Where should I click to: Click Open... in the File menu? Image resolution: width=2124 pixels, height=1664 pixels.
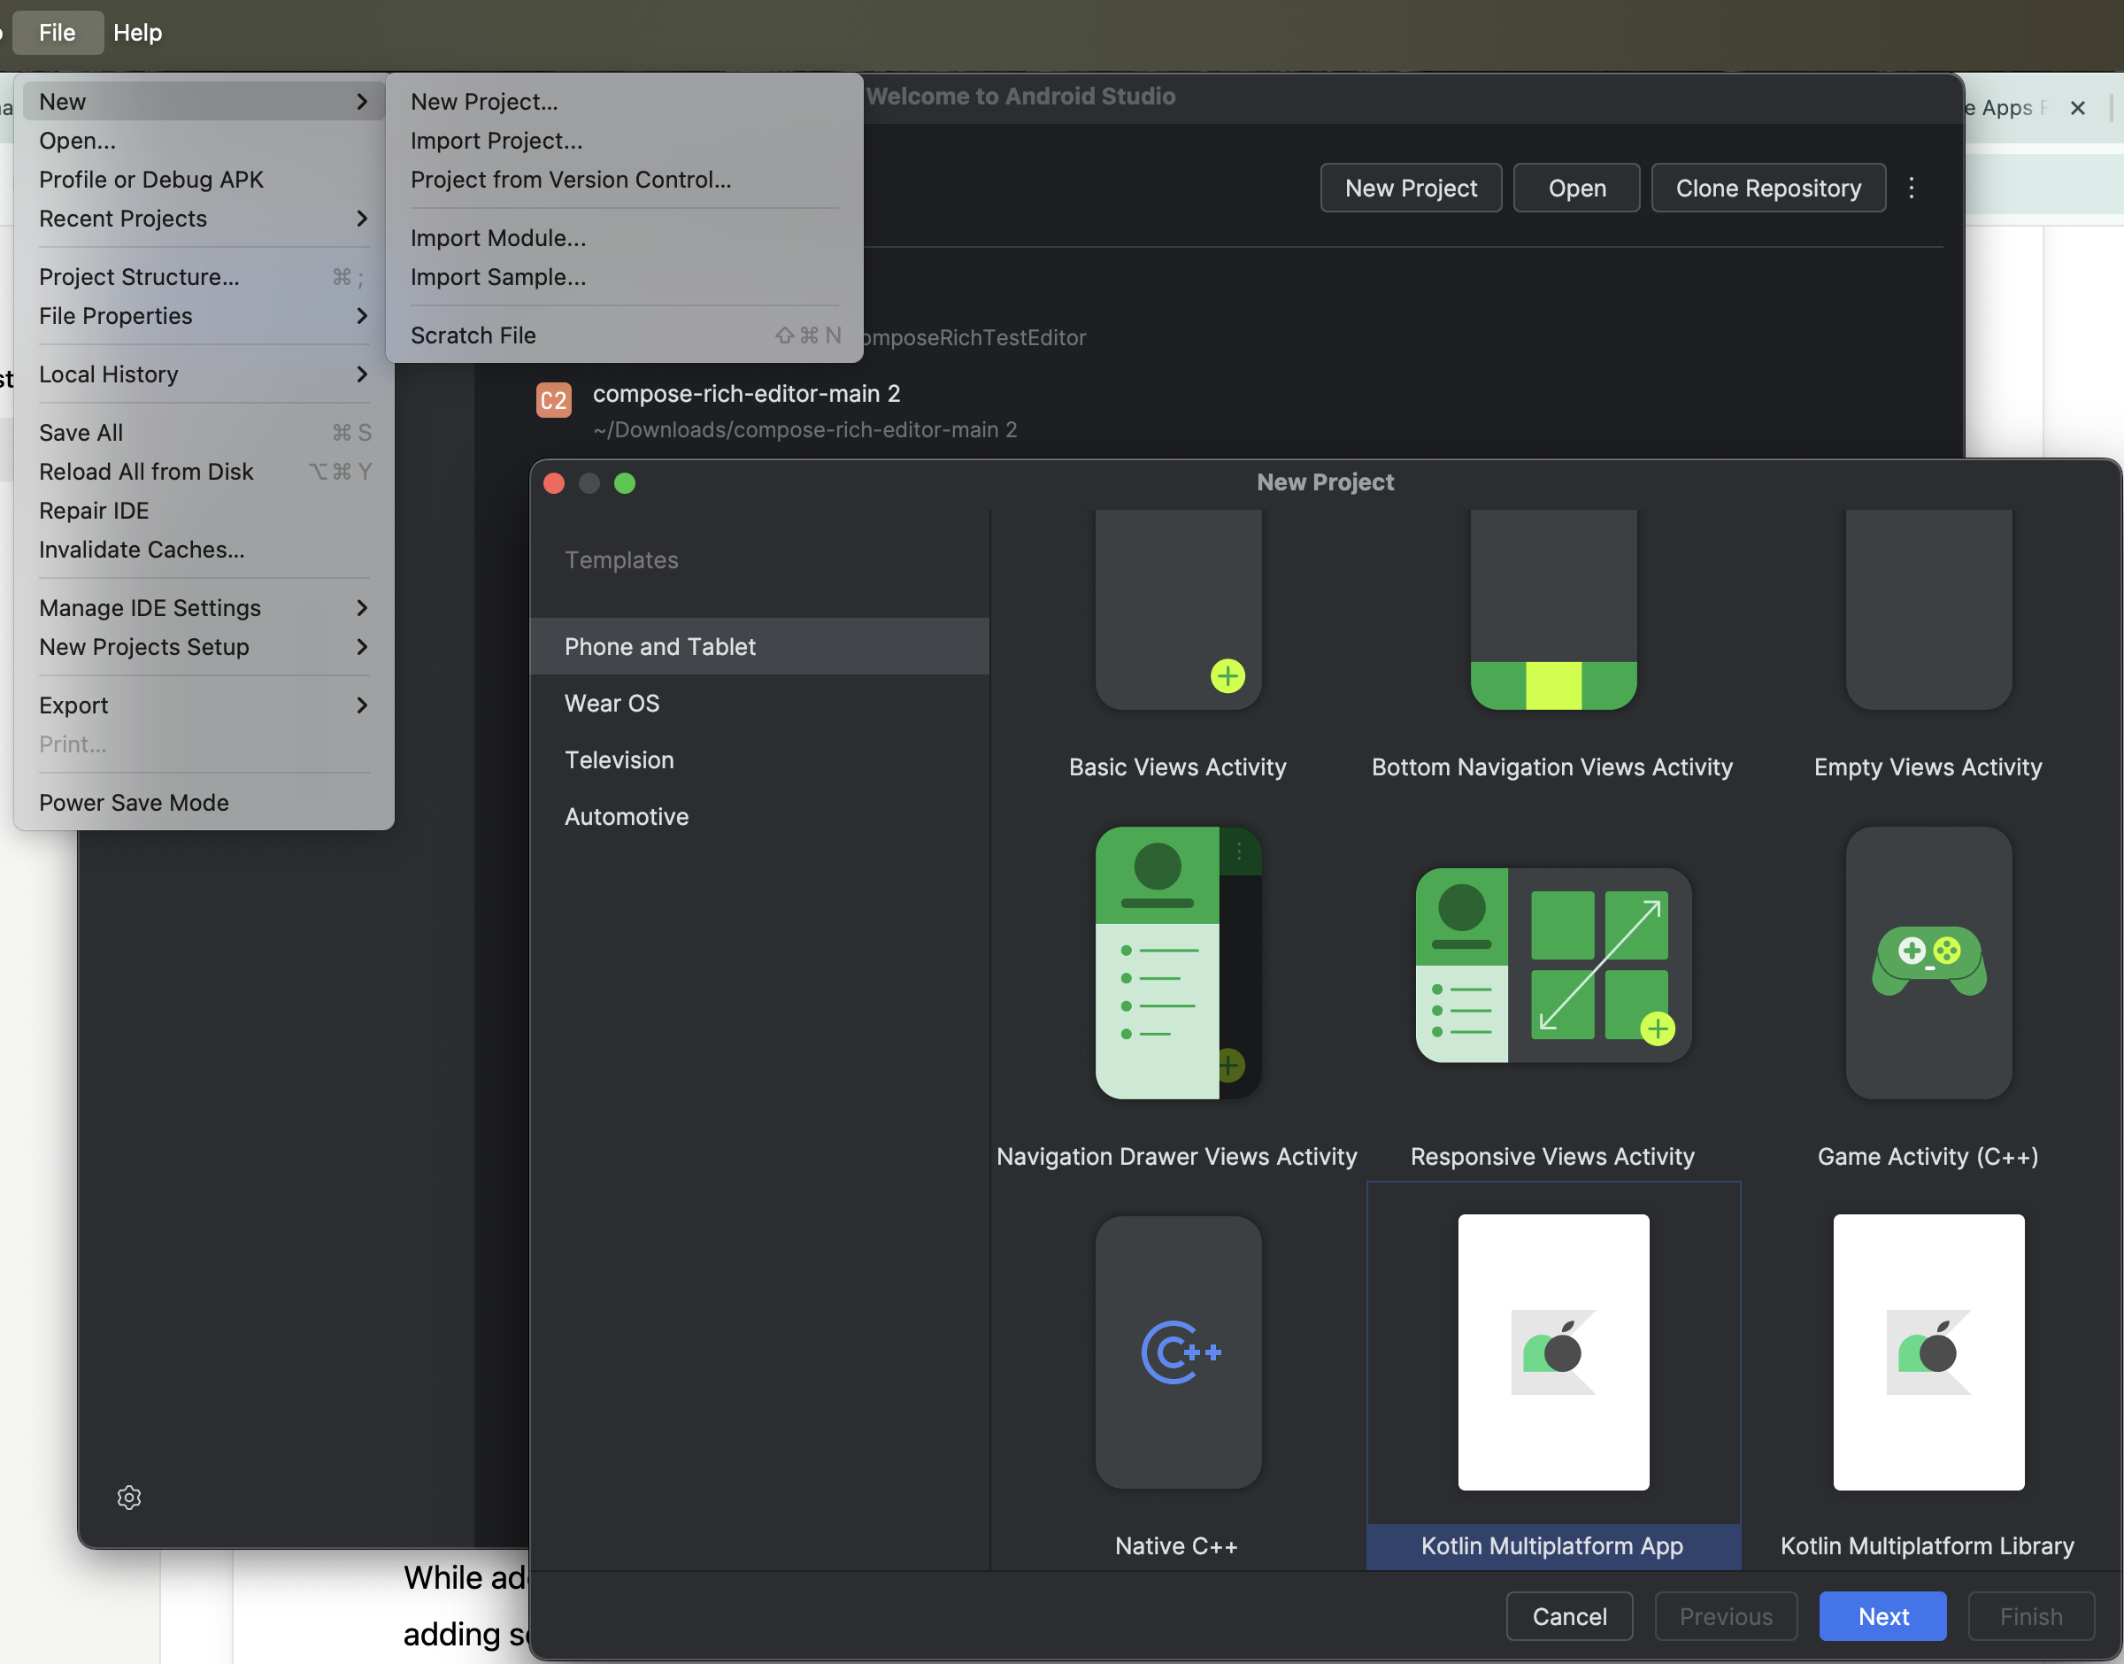pos(204,141)
